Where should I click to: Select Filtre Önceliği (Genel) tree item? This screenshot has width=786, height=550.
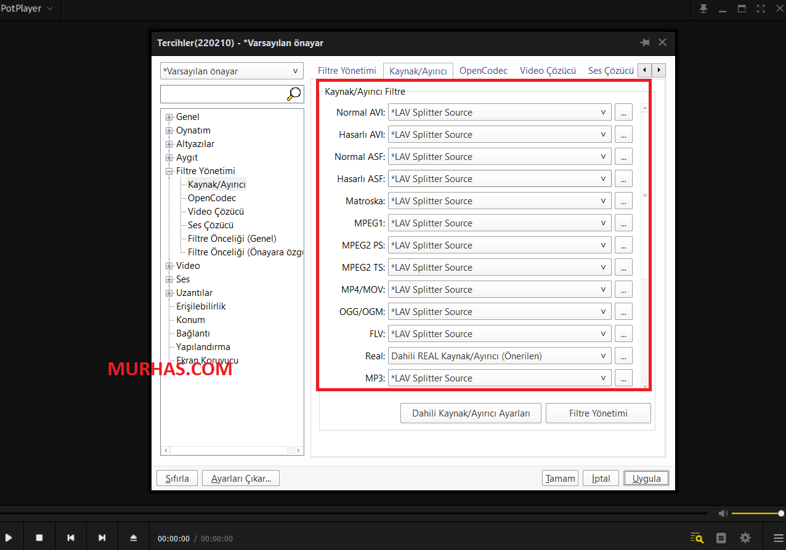[232, 239]
